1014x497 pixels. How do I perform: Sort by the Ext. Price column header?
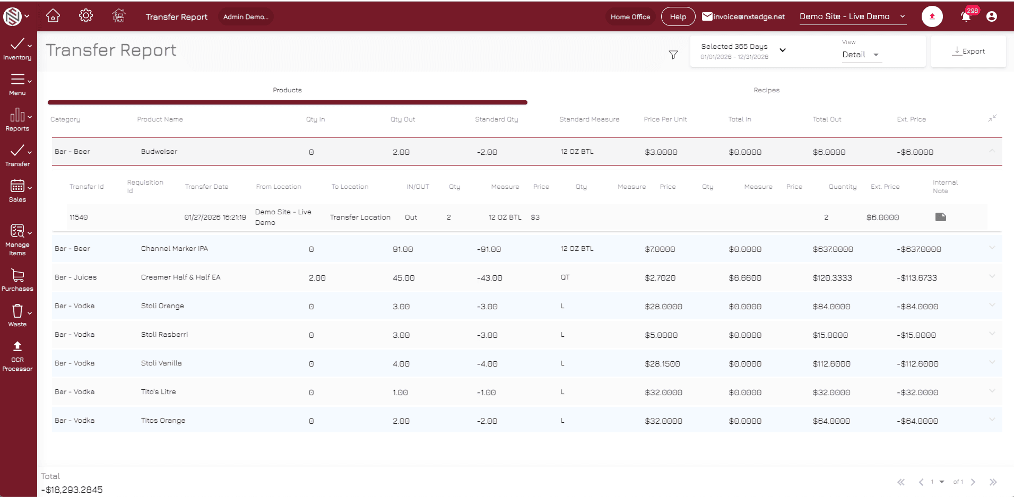pos(912,119)
